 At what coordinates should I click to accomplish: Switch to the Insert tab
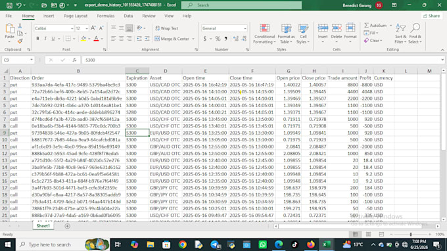coord(49,16)
